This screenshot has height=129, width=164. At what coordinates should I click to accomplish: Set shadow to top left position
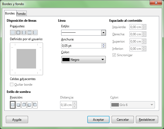click(x=35, y=105)
